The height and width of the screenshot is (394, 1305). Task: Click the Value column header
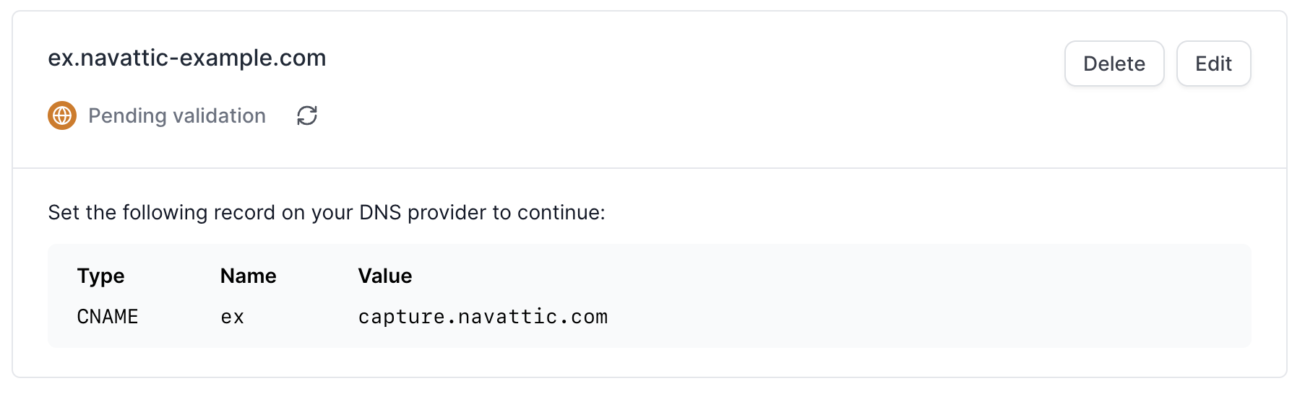(x=385, y=276)
